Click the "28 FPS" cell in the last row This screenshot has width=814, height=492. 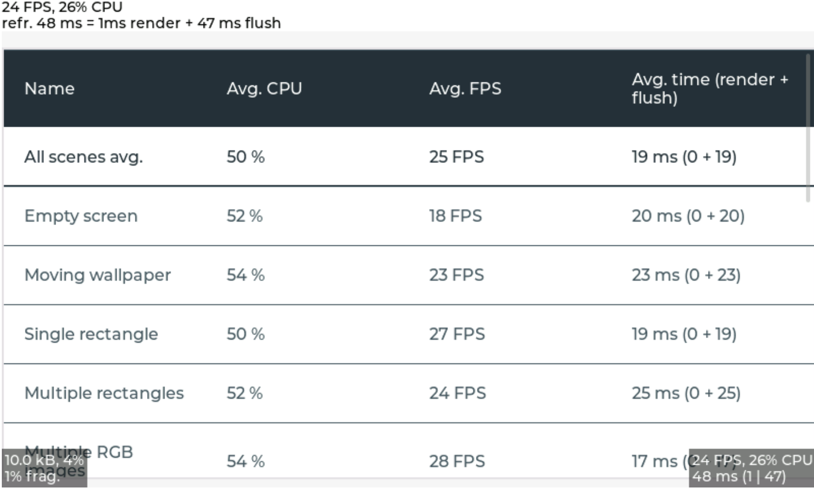457,461
